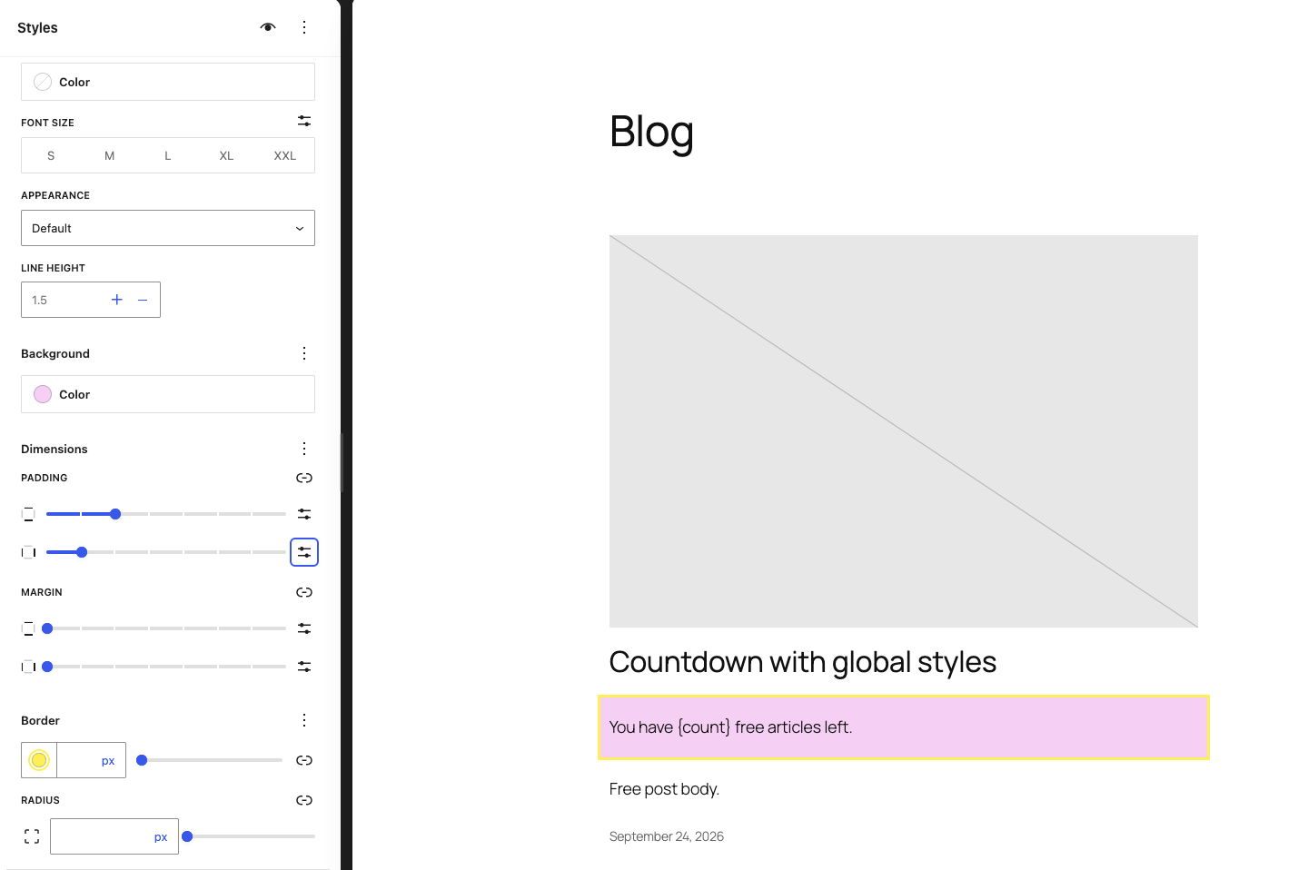Adjust horizontal margin slider
Screen dimensions: 1308x870
(166, 667)
